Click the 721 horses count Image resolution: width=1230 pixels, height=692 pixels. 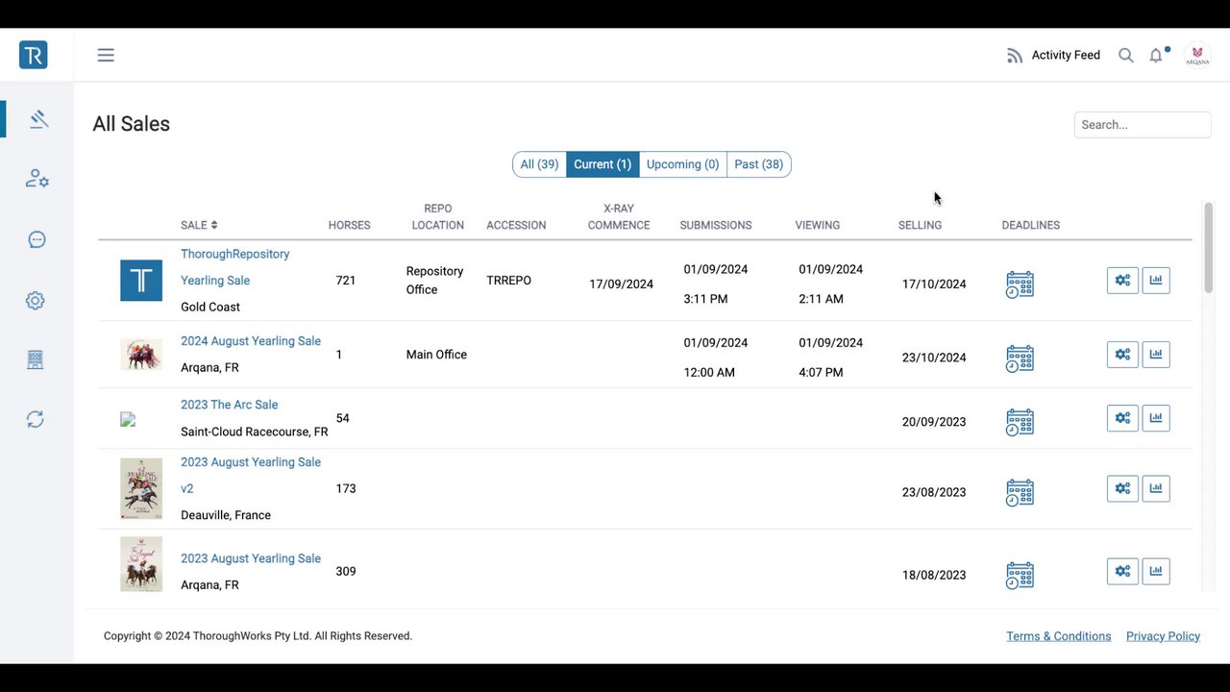point(346,281)
